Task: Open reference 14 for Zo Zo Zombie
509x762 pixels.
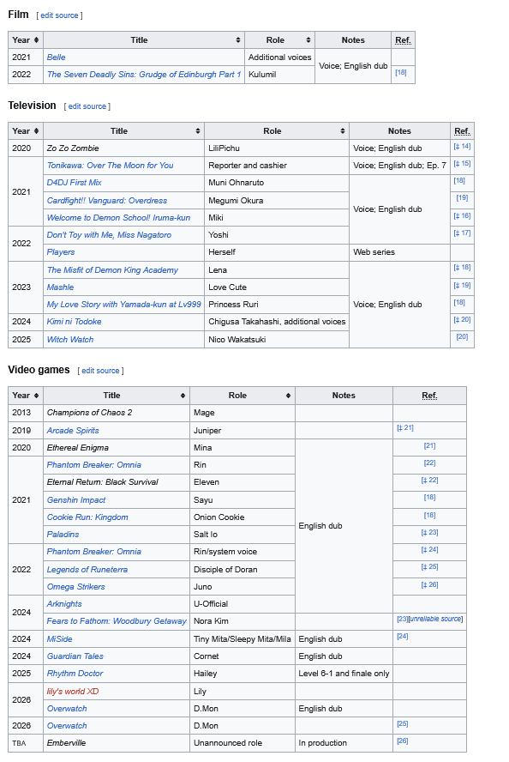Action: point(462,146)
